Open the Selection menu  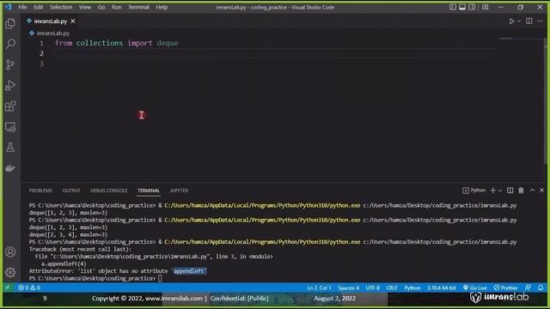(61, 7)
